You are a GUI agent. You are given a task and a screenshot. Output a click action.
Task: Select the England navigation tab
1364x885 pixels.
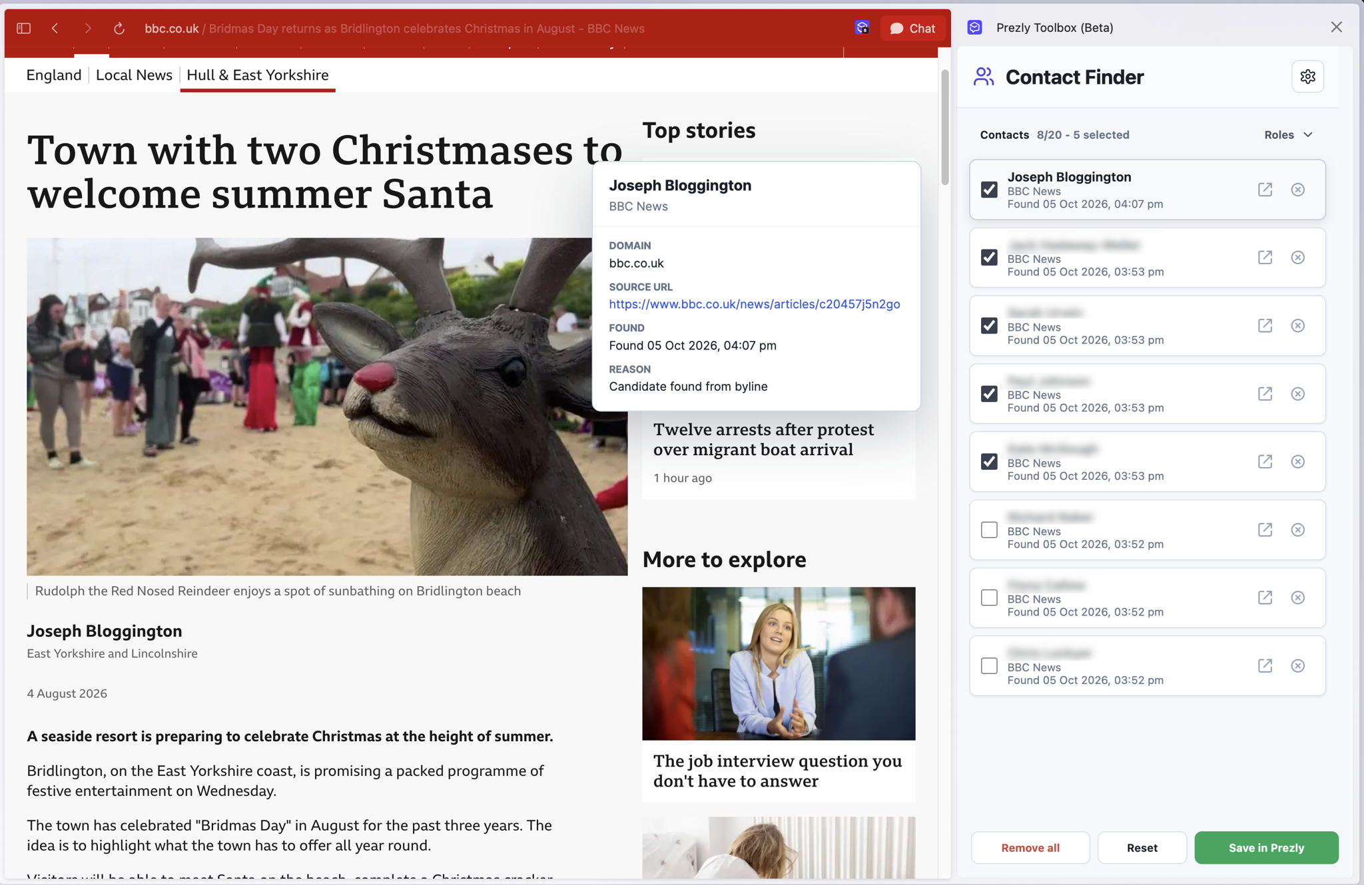54,75
